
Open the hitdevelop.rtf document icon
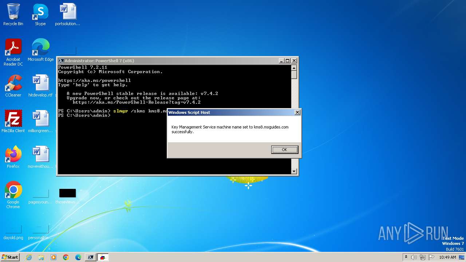pyautogui.click(x=40, y=86)
